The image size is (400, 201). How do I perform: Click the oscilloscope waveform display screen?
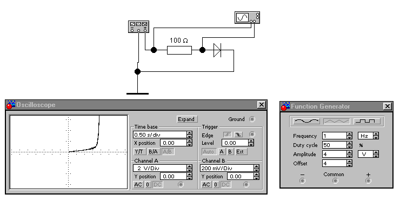(69, 152)
